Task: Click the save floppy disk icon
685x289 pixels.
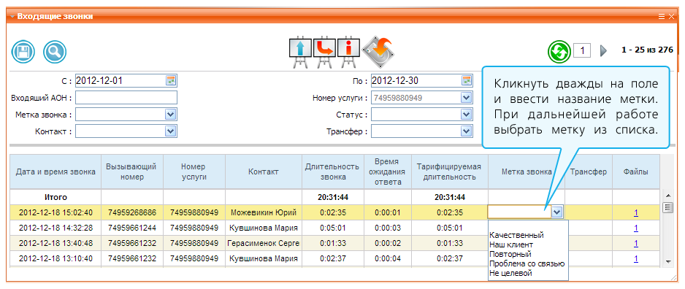Action: tap(23, 52)
